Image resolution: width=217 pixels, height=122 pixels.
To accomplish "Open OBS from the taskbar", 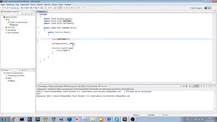I will [133, 119].
